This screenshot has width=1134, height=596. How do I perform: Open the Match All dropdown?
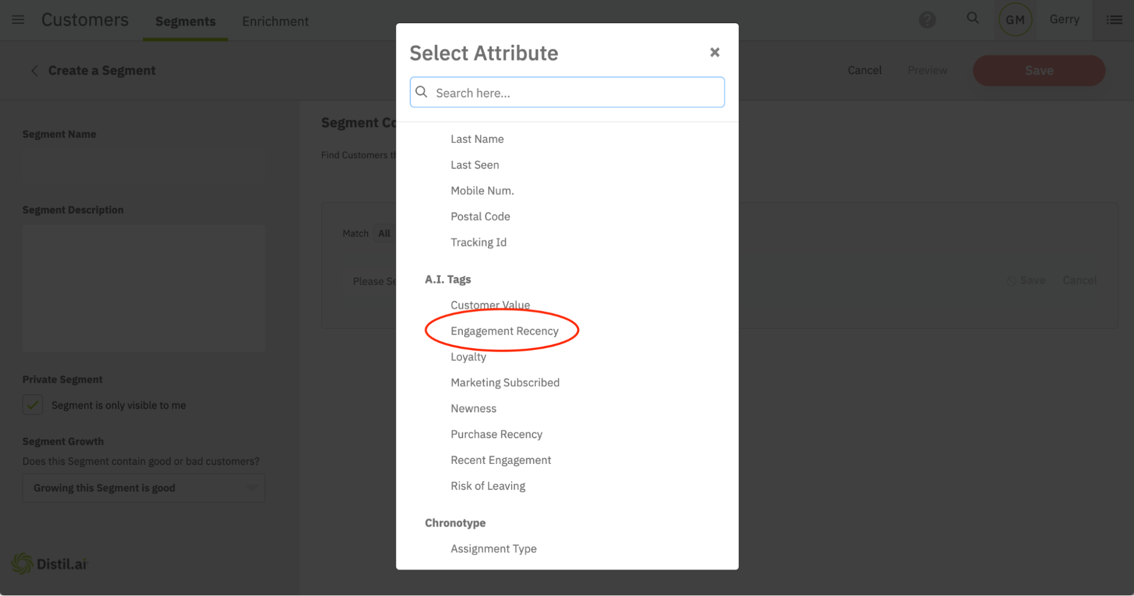pos(384,233)
